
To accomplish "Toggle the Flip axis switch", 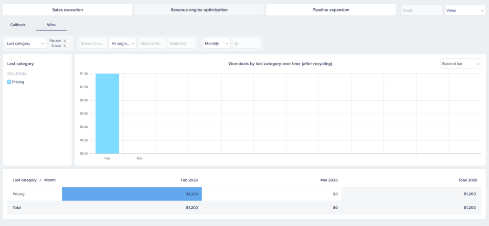I will coord(67,41).
